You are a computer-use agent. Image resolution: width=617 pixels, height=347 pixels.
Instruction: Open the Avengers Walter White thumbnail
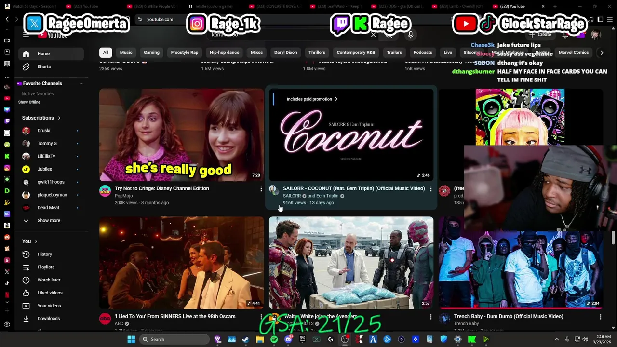point(351,263)
